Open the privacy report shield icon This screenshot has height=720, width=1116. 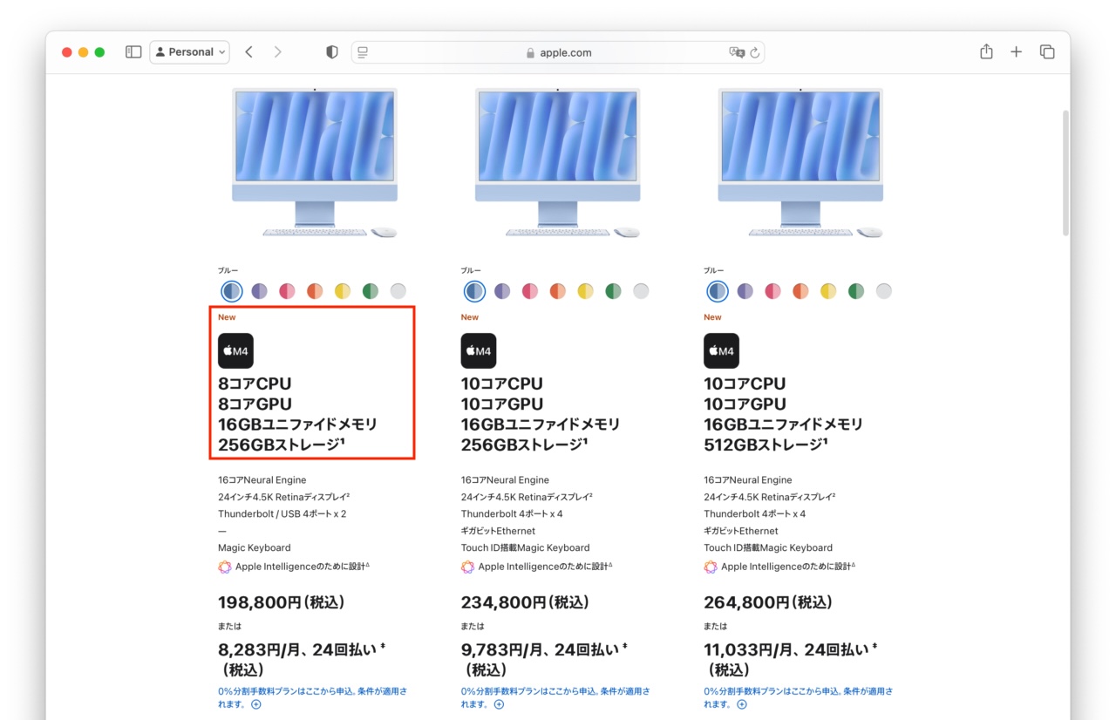point(331,52)
